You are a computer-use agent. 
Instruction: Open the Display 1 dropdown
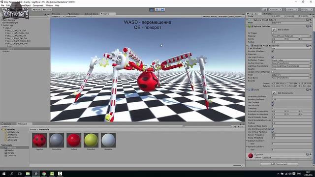[x=58, y=16]
